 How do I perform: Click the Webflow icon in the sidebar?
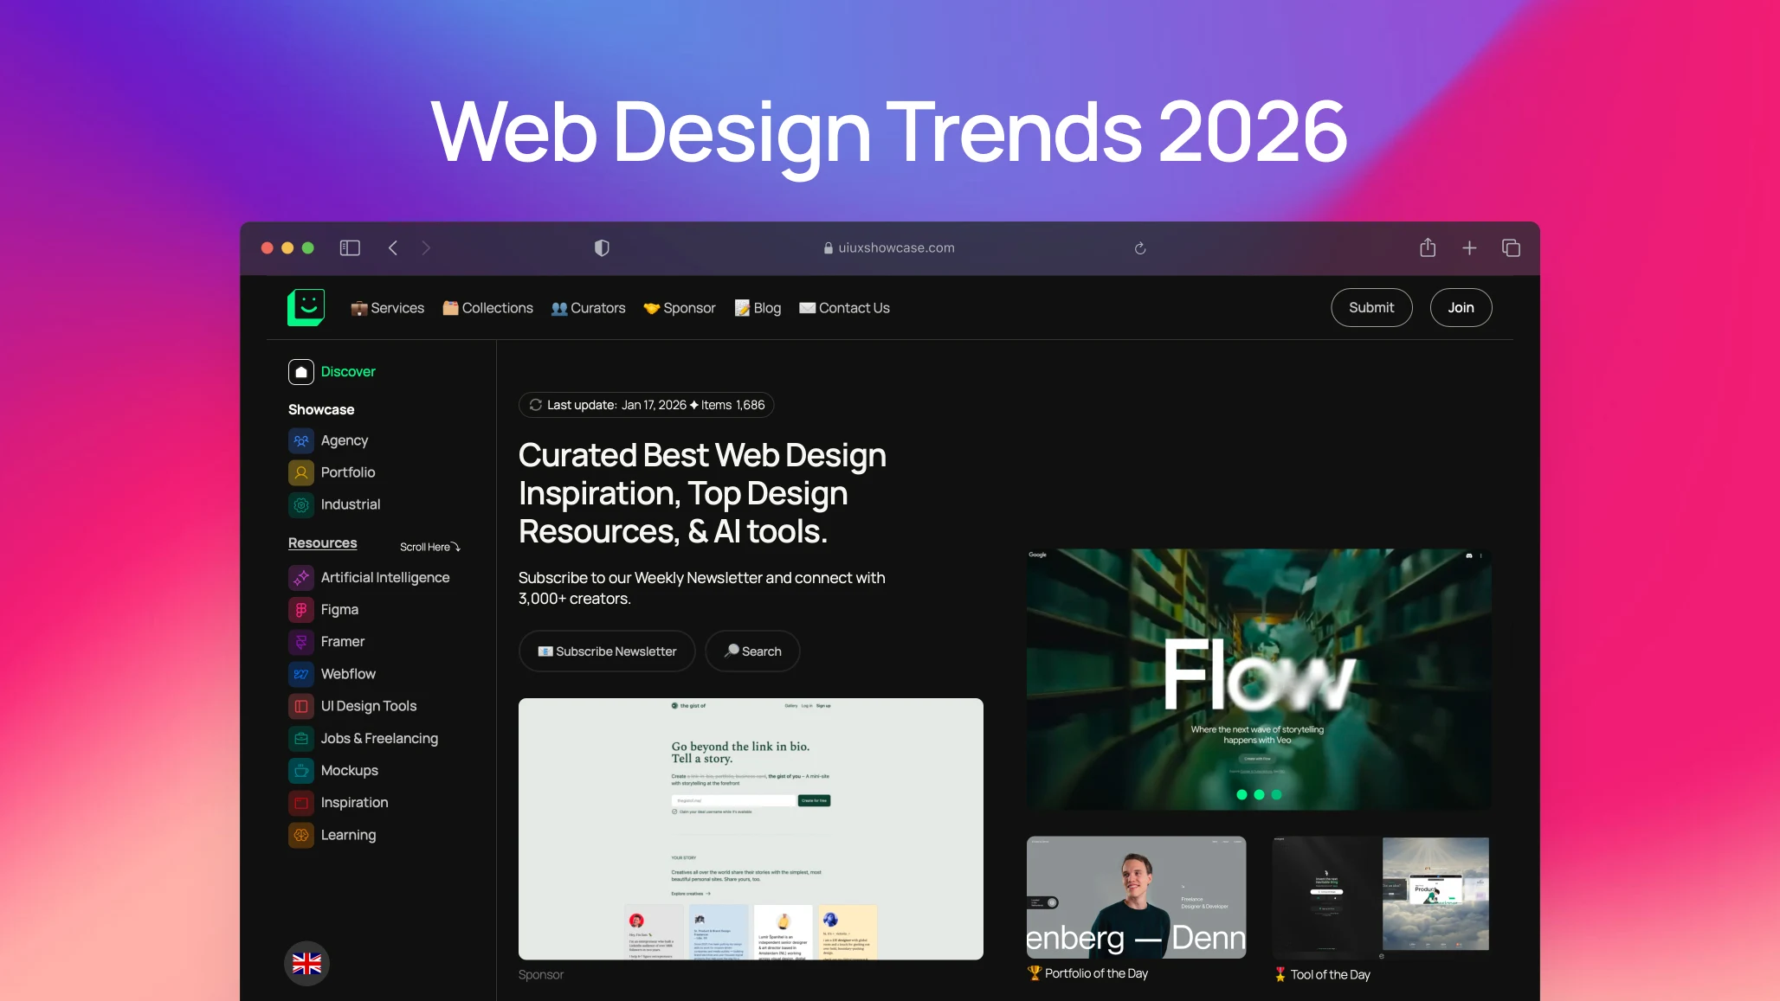(x=300, y=673)
